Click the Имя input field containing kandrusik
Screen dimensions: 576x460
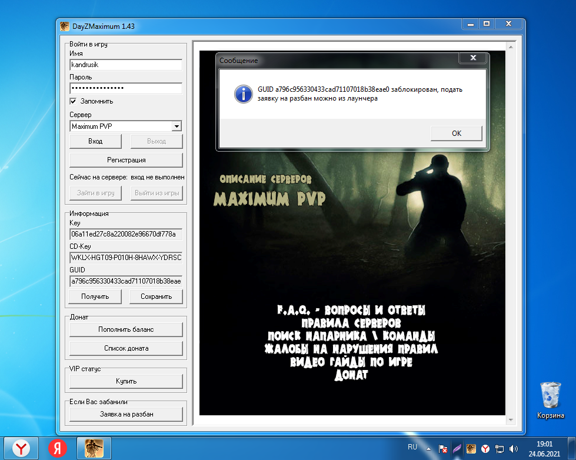pyautogui.click(x=126, y=65)
